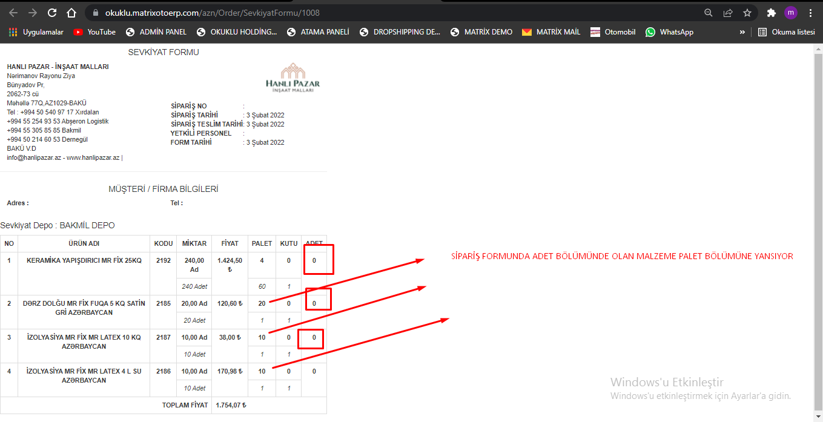823x422 pixels.
Task: Click the browser back arrow
Action: tap(13, 13)
